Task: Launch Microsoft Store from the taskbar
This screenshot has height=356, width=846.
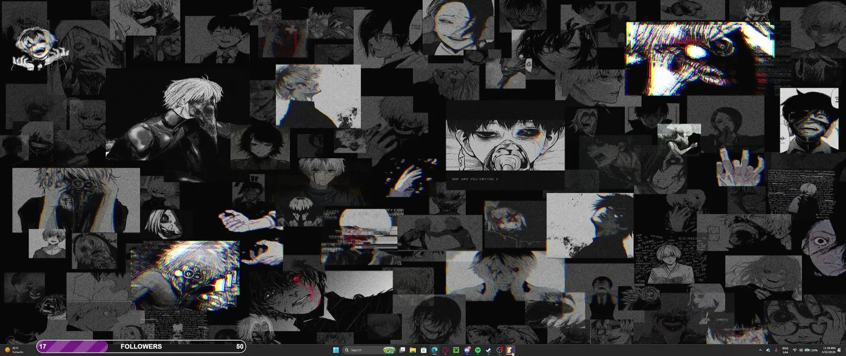Action: (x=423, y=350)
